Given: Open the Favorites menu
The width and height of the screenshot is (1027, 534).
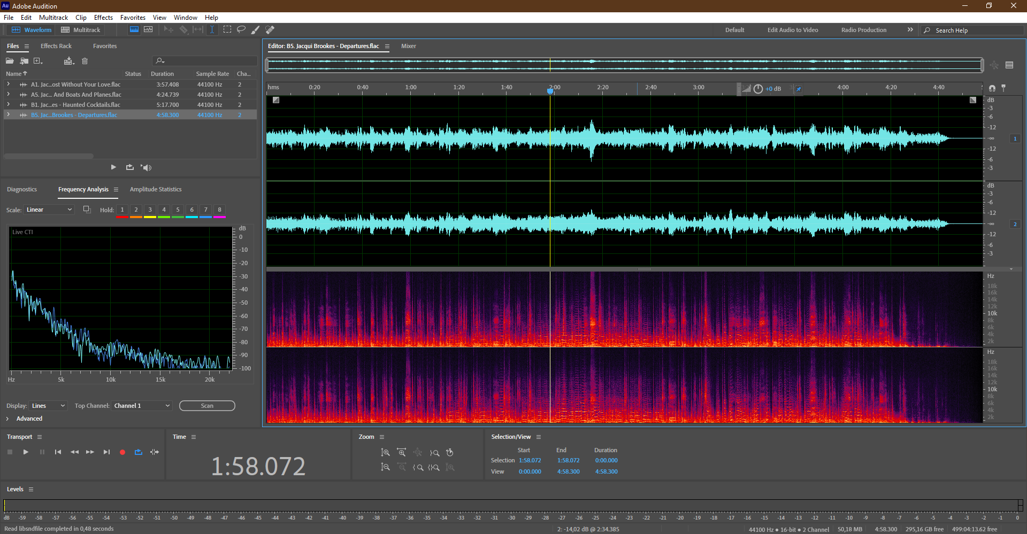Looking at the screenshot, I should coord(133,18).
